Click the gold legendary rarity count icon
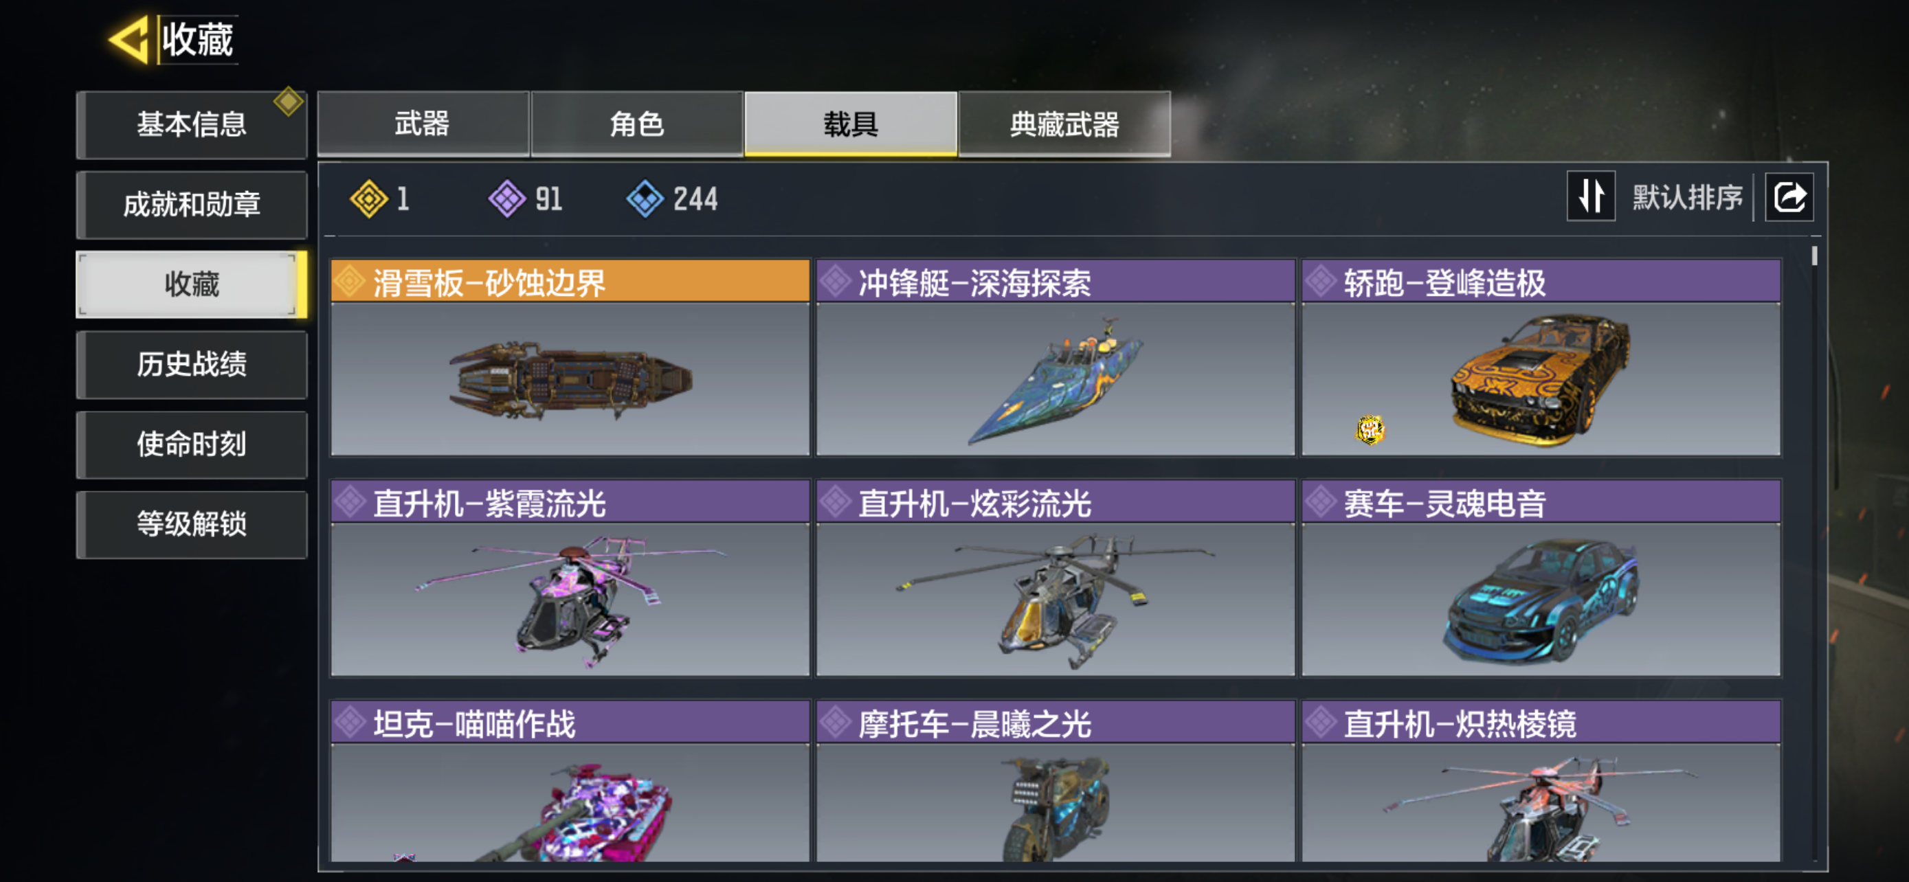 (368, 199)
